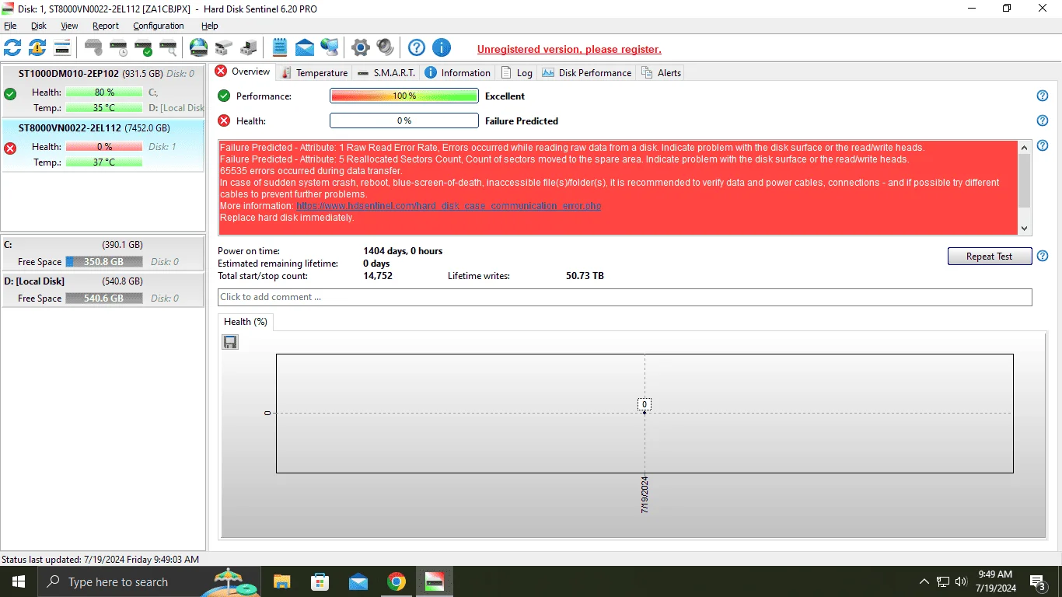Open File Explorer from the taskbar
Image resolution: width=1062 pixels, height=597 pixels.
click(281, 581)
